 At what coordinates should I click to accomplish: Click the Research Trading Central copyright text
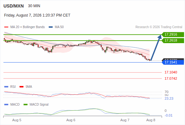(159, 27)
